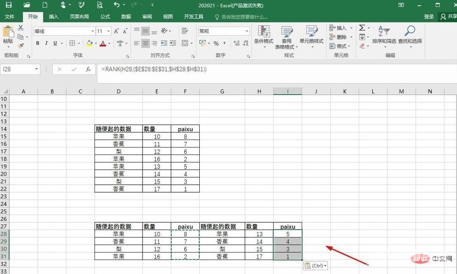Click the Share (共享) button
The image size is (457, 274).
(x=448, y=17)
